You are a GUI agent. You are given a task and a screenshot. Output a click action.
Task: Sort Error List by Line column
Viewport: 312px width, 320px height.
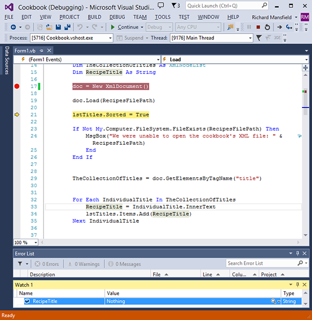tap(215, 274)
